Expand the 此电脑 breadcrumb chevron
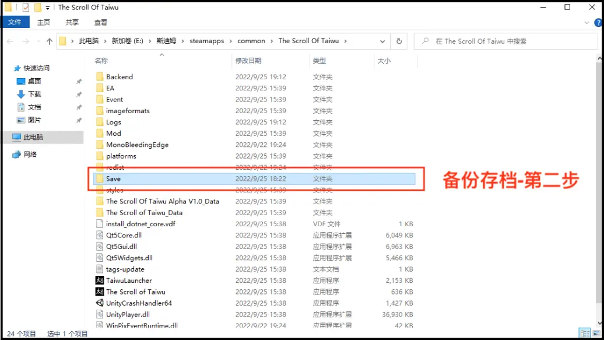This screenshot has height=340, width=604. 105,41
